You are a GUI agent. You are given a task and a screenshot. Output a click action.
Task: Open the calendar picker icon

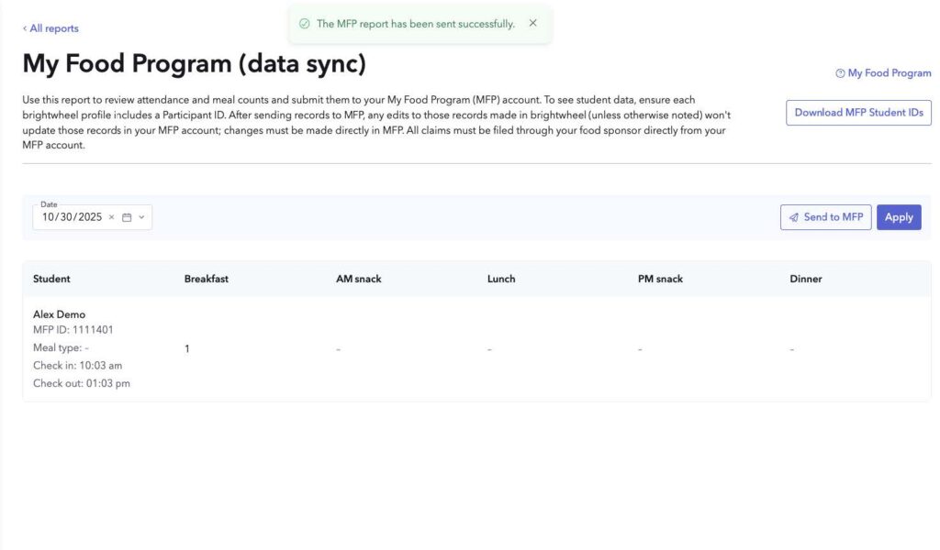pos(127,217)
